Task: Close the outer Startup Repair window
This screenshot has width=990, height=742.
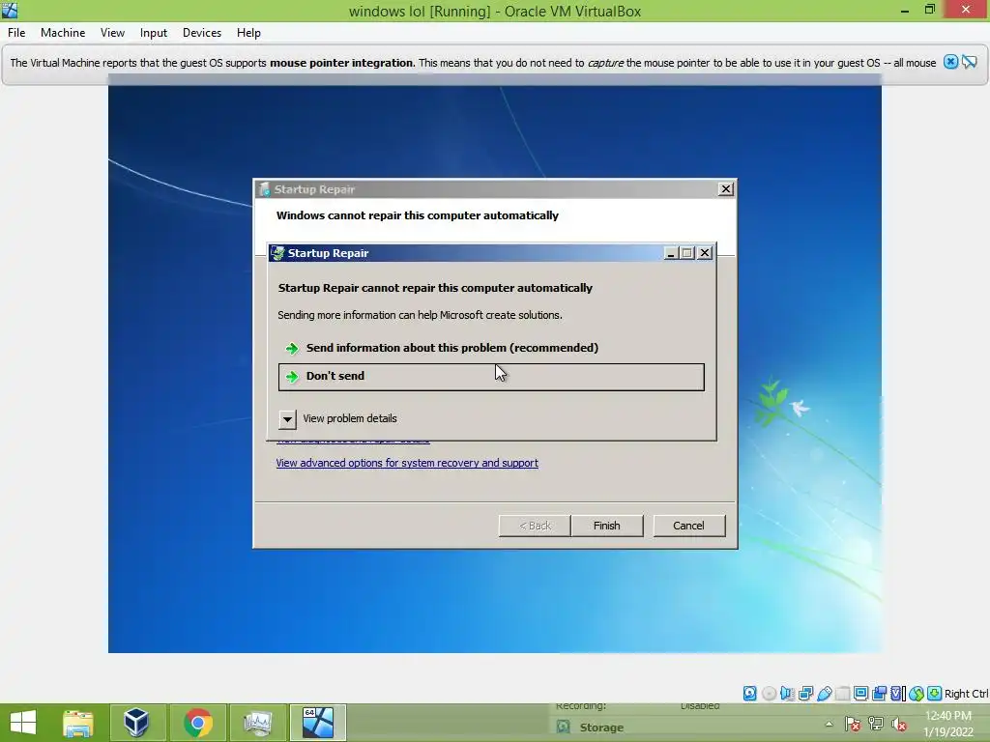Action: (726, 189)
